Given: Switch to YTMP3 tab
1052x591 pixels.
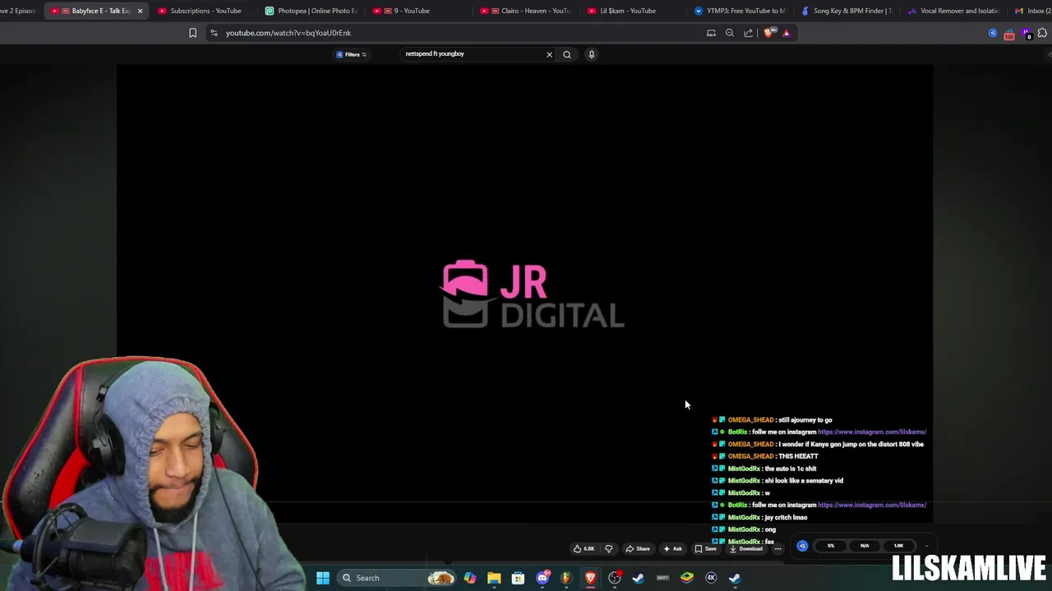Looking at the screenshot, I should tap(740, 11).
